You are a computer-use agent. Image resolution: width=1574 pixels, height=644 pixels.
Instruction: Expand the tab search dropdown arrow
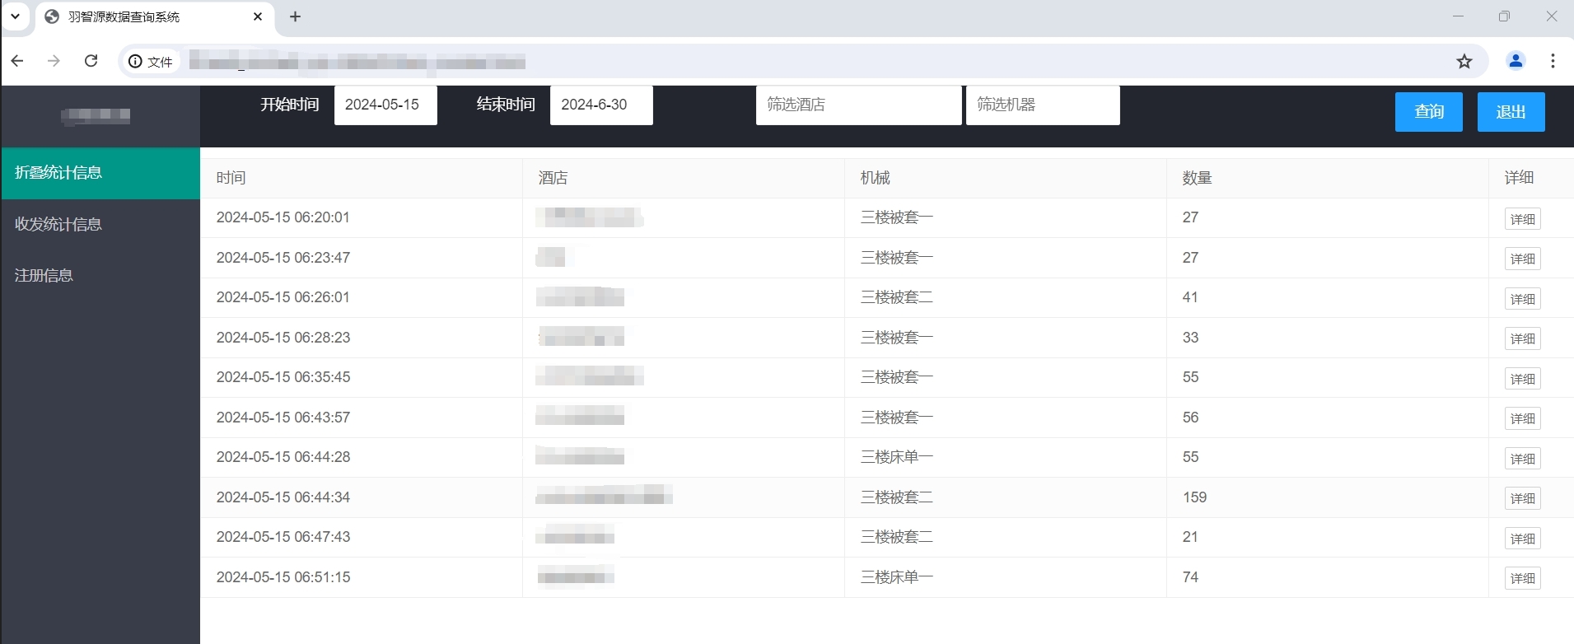[x=15, y=16]
